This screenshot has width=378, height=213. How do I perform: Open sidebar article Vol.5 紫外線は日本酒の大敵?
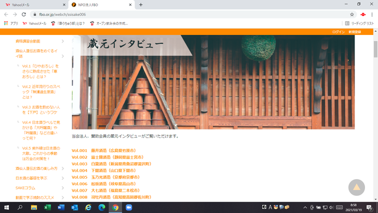pos(41,153)
